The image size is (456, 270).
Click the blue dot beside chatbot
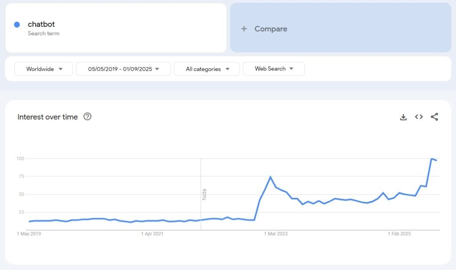click(17, 25)
